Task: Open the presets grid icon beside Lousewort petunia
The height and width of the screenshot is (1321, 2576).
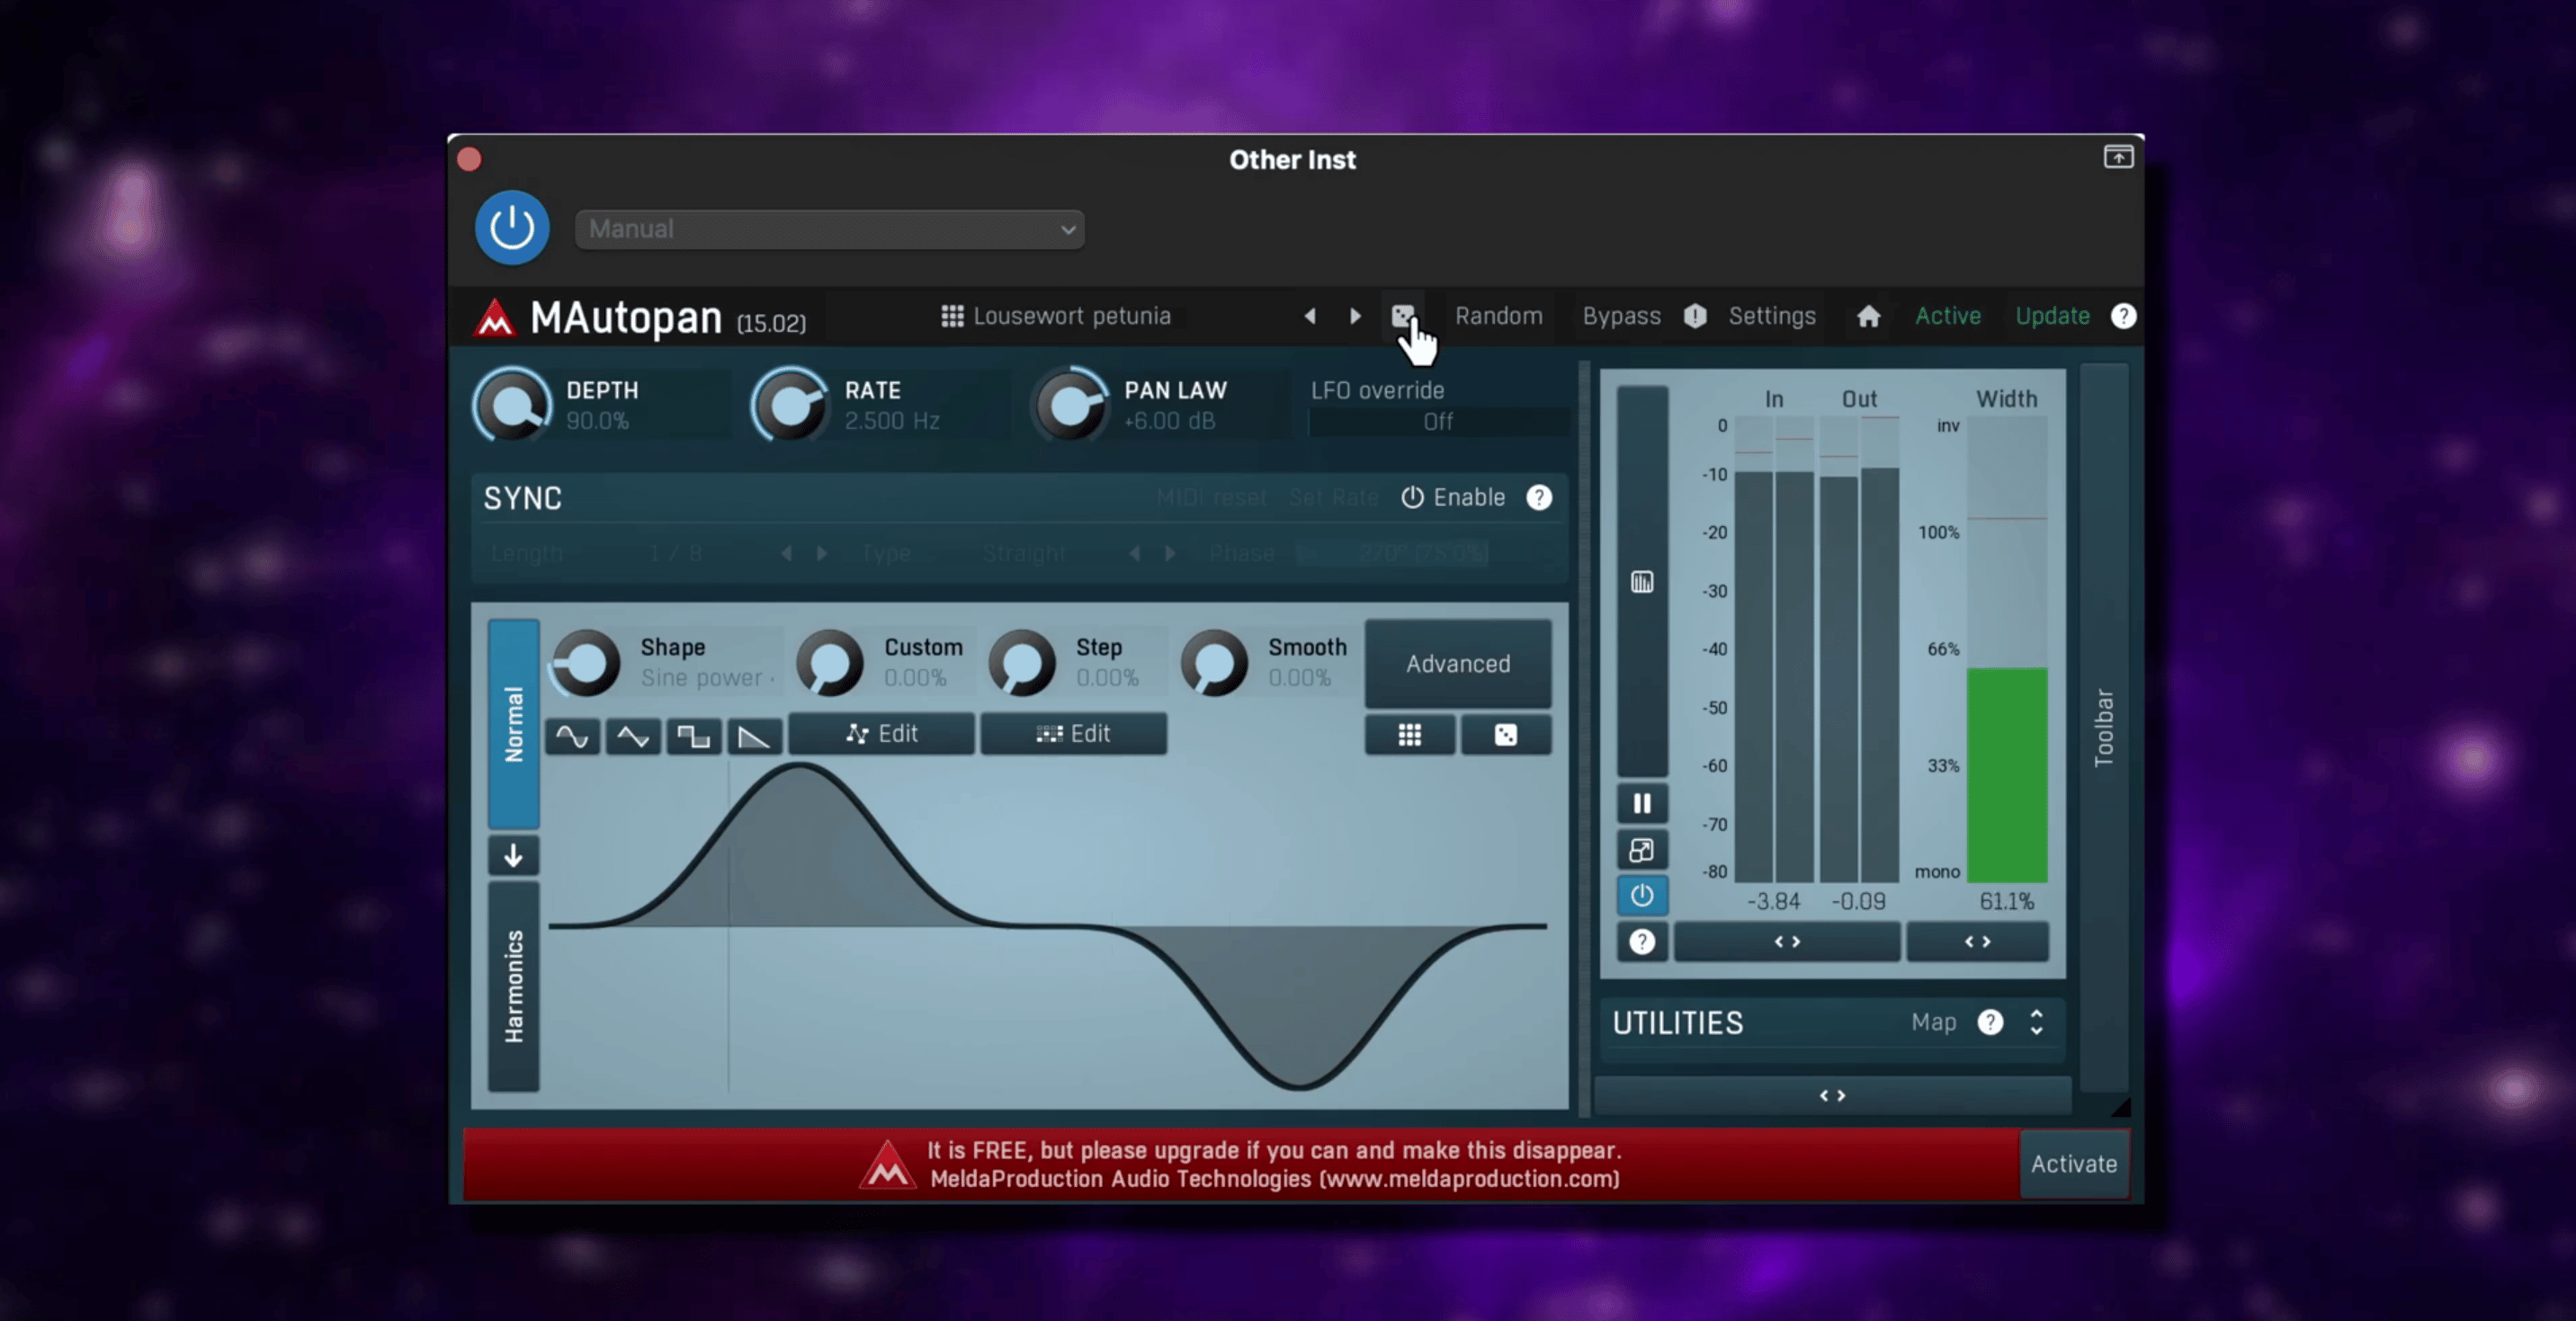Action: click(x=952, y=316)
